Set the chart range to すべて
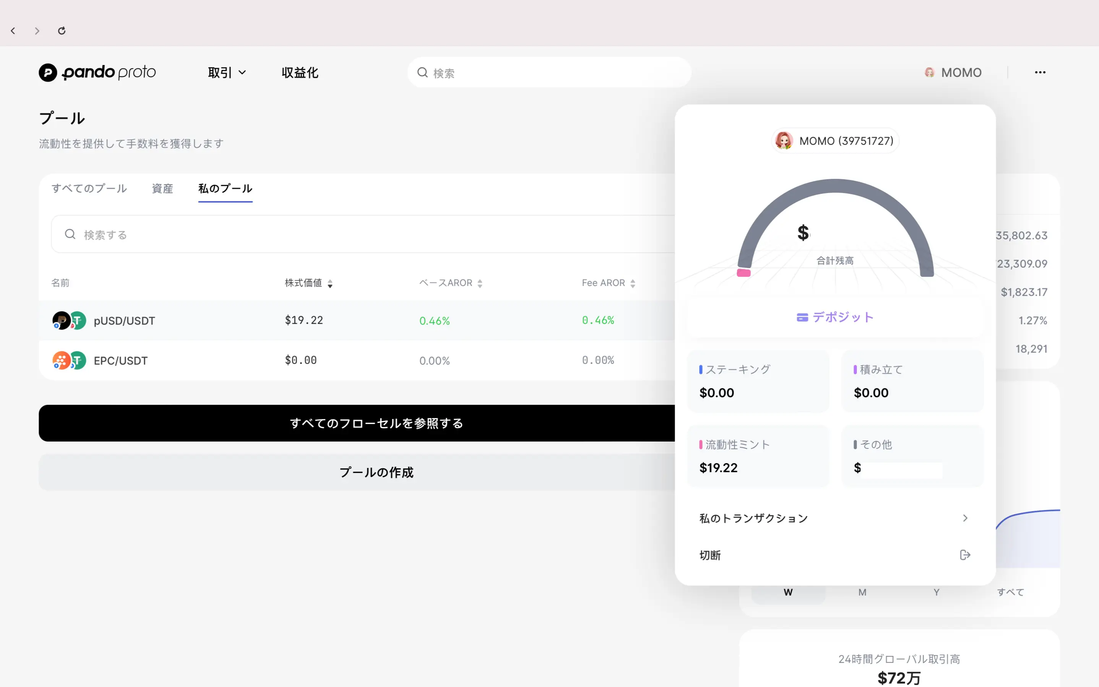1099x687 pixels. pyautogui.click(x=1010, y=593)
